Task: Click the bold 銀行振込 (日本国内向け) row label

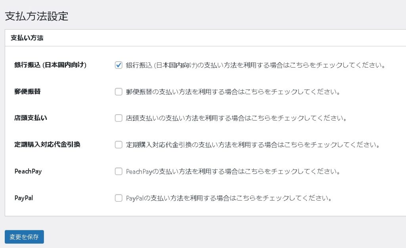Action: (x=50, y=65)
